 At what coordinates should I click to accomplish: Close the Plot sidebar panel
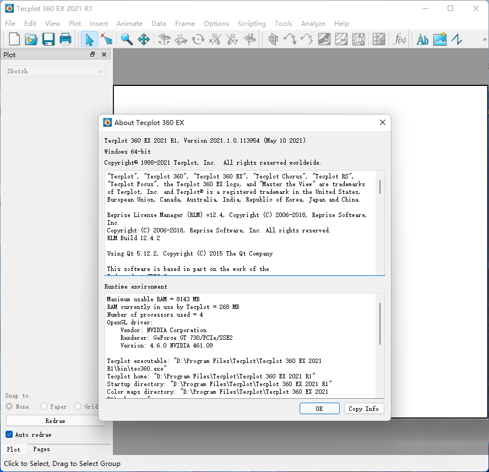point(104,55)
